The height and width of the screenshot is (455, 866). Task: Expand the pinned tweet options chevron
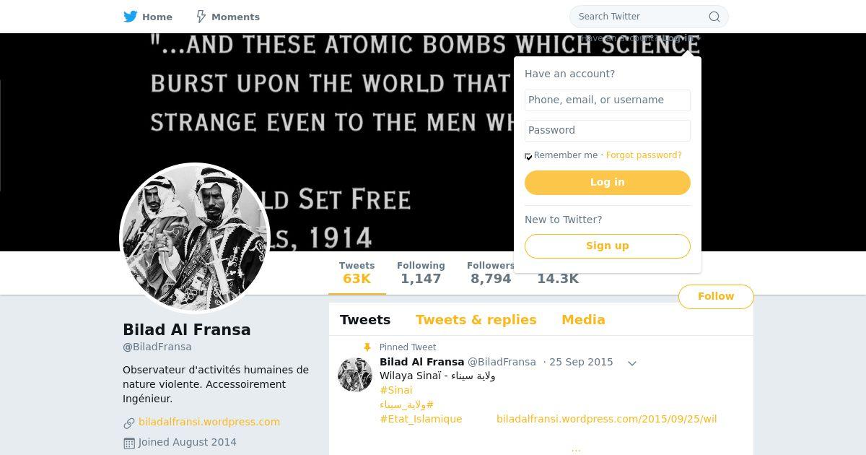(x=632, y=363)
